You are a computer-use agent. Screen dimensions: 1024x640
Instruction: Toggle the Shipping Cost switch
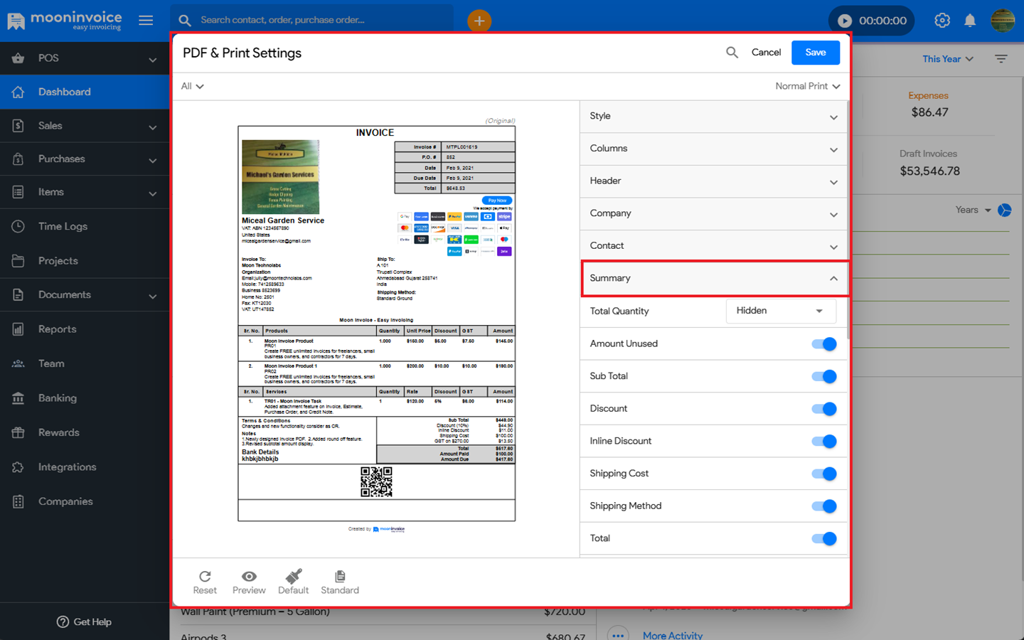coord(824,474)
